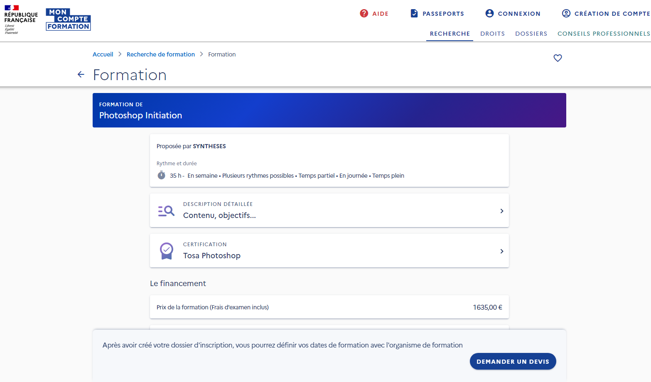Screen dimensions: 651x382
Task: Click the certification badge icon
Action: pos(167,251)
